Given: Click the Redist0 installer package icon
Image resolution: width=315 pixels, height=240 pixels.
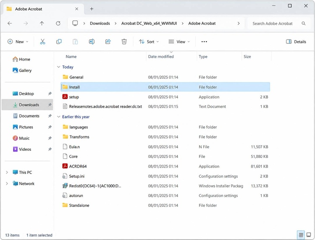Looking at the screenshot, I should point(65,186).
